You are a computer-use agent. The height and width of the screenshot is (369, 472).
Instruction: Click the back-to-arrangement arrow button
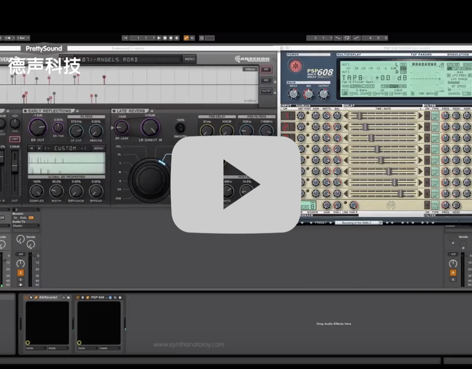point(192,38)
